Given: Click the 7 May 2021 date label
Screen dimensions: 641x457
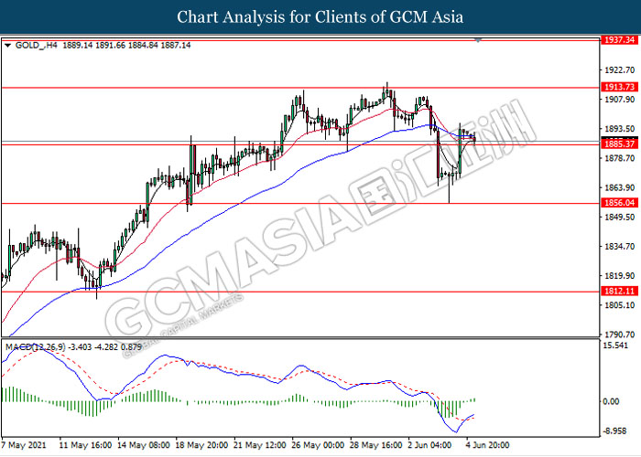Looking at the screenshot, I should point(24,445).
